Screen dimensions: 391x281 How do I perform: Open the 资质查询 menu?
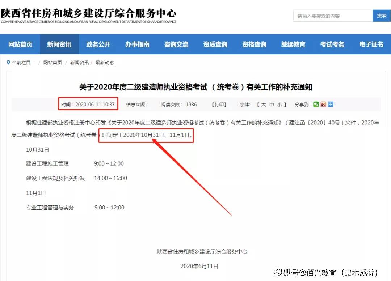pos(215,44)
